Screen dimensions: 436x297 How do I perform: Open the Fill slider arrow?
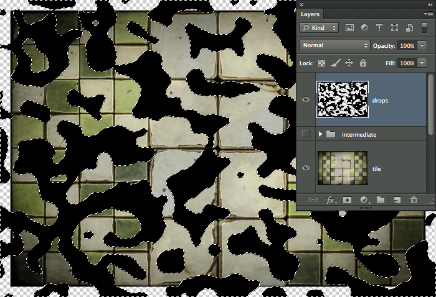click(422, 63)
